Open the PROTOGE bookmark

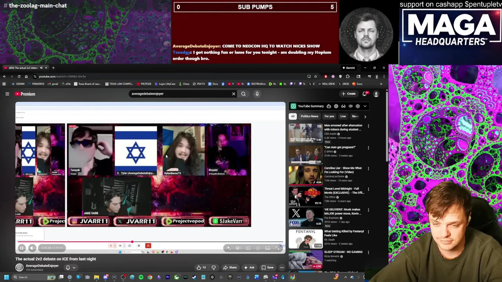pyautogui.click(x=144, y=84)
